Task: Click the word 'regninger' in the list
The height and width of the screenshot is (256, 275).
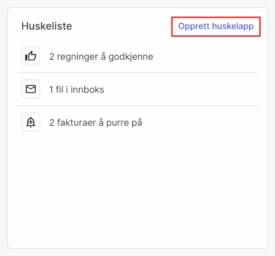Action: pos(77,57)
